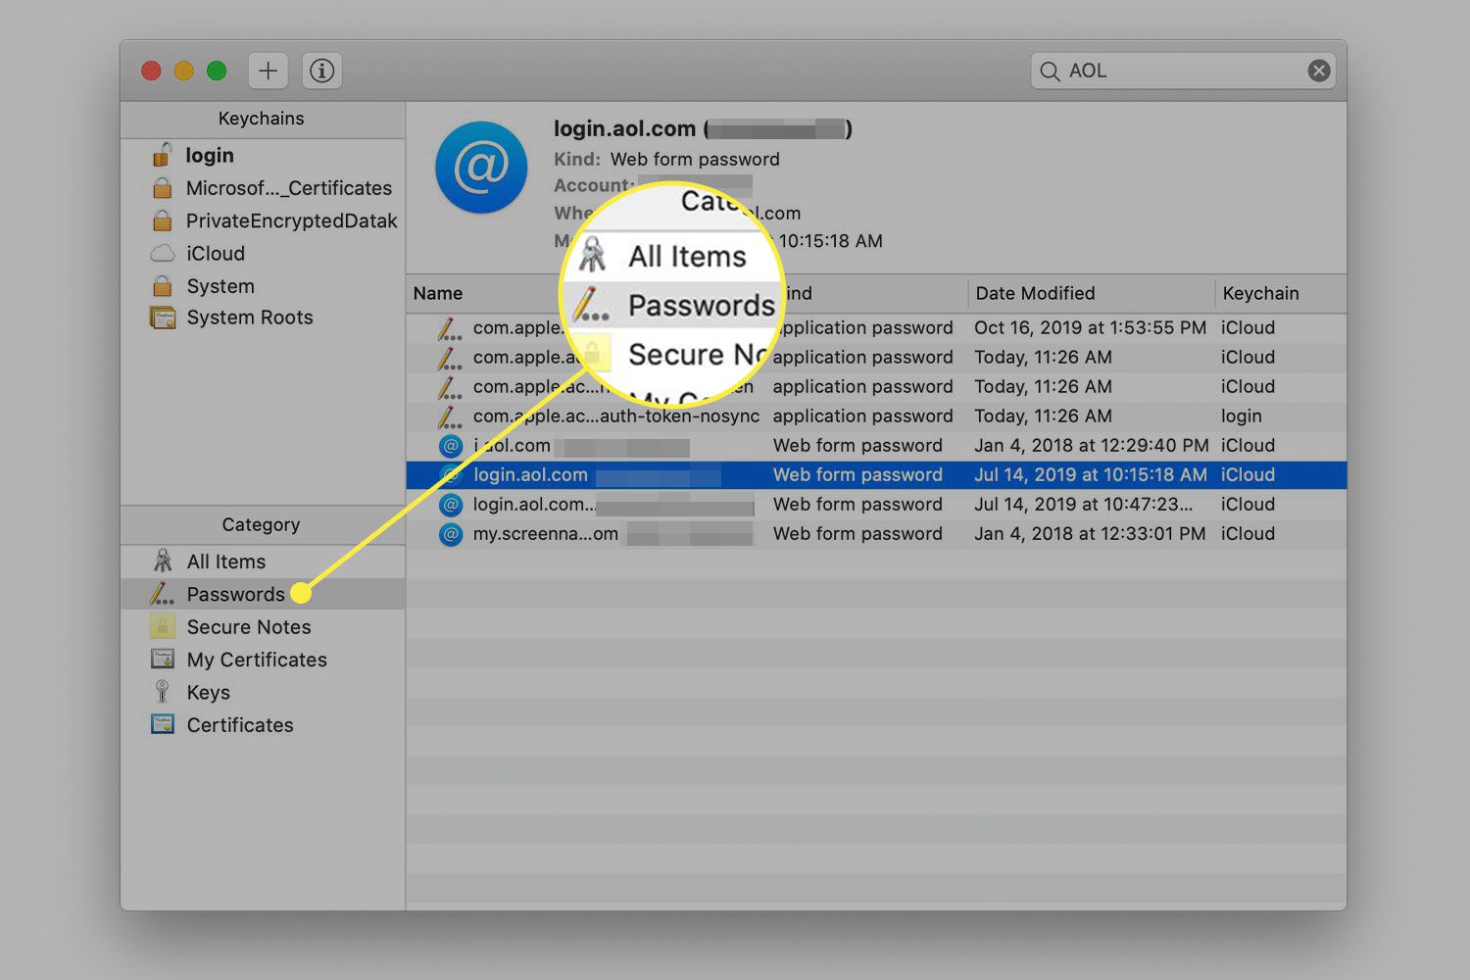
Task: Click the Jan 4, 2018 at 12:29:40 PM date
Action: click(1091, 445)
